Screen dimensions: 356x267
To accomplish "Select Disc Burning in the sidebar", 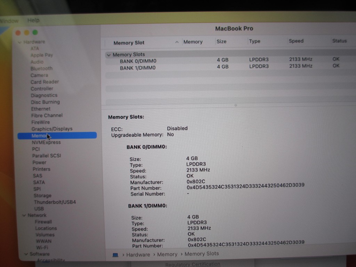I will pos(46,102).
